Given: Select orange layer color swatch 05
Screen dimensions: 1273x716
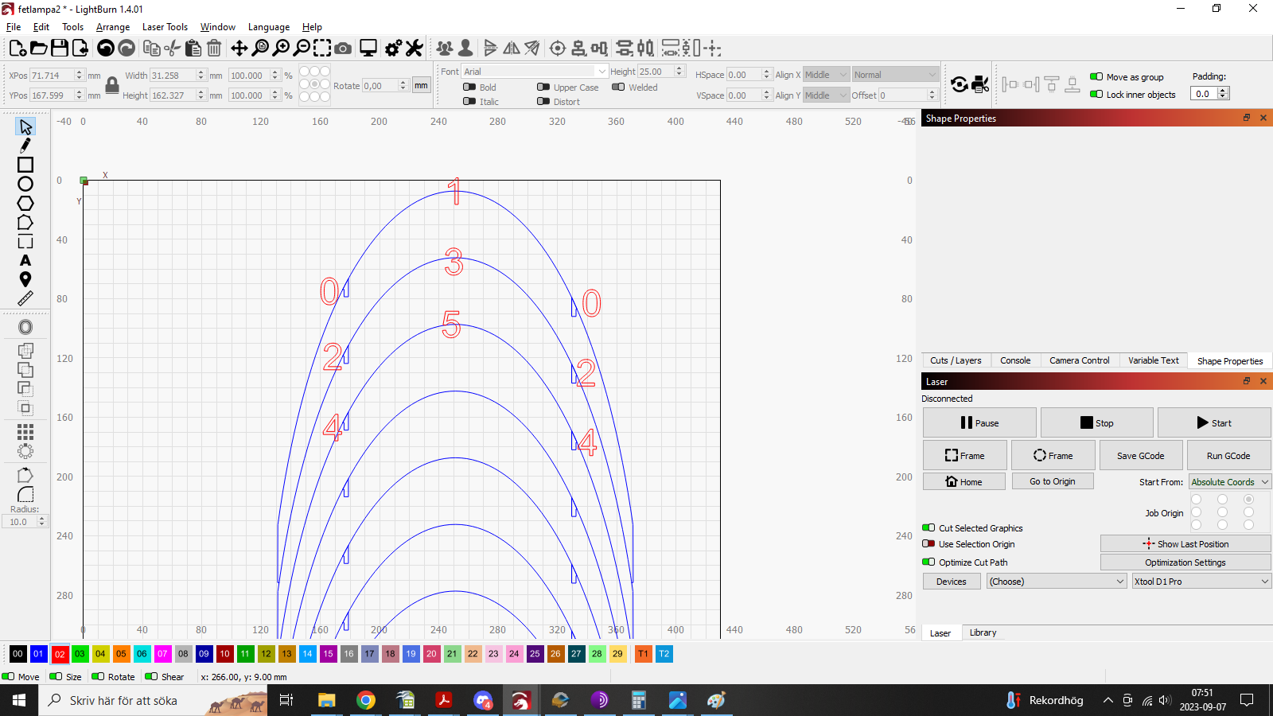Looking at the screenshot, I should pos(121,654).
